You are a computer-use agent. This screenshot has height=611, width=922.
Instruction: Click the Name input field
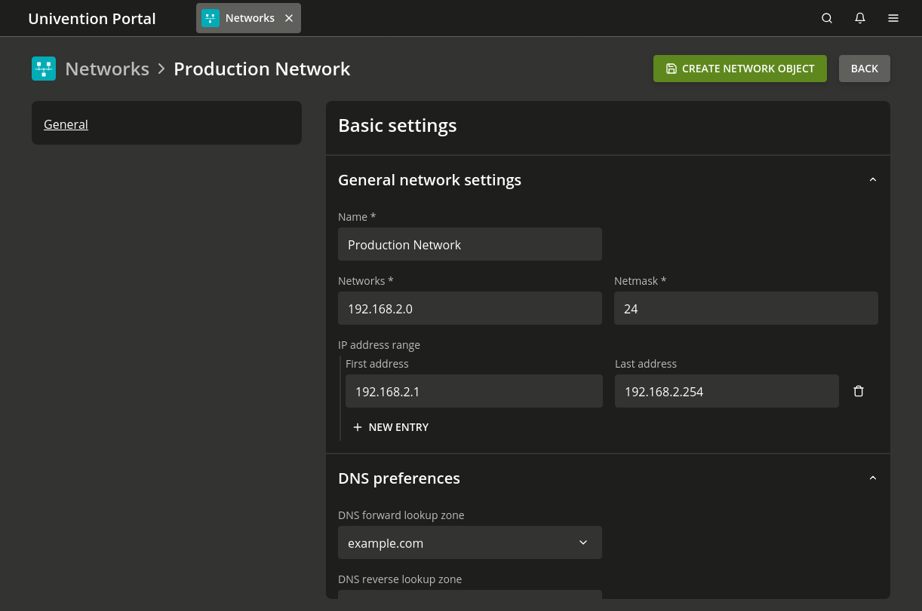(x=469, y=244)
